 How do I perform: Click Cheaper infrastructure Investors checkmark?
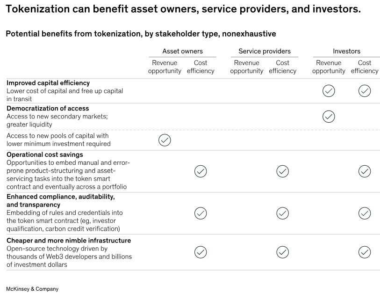(365, 252)
